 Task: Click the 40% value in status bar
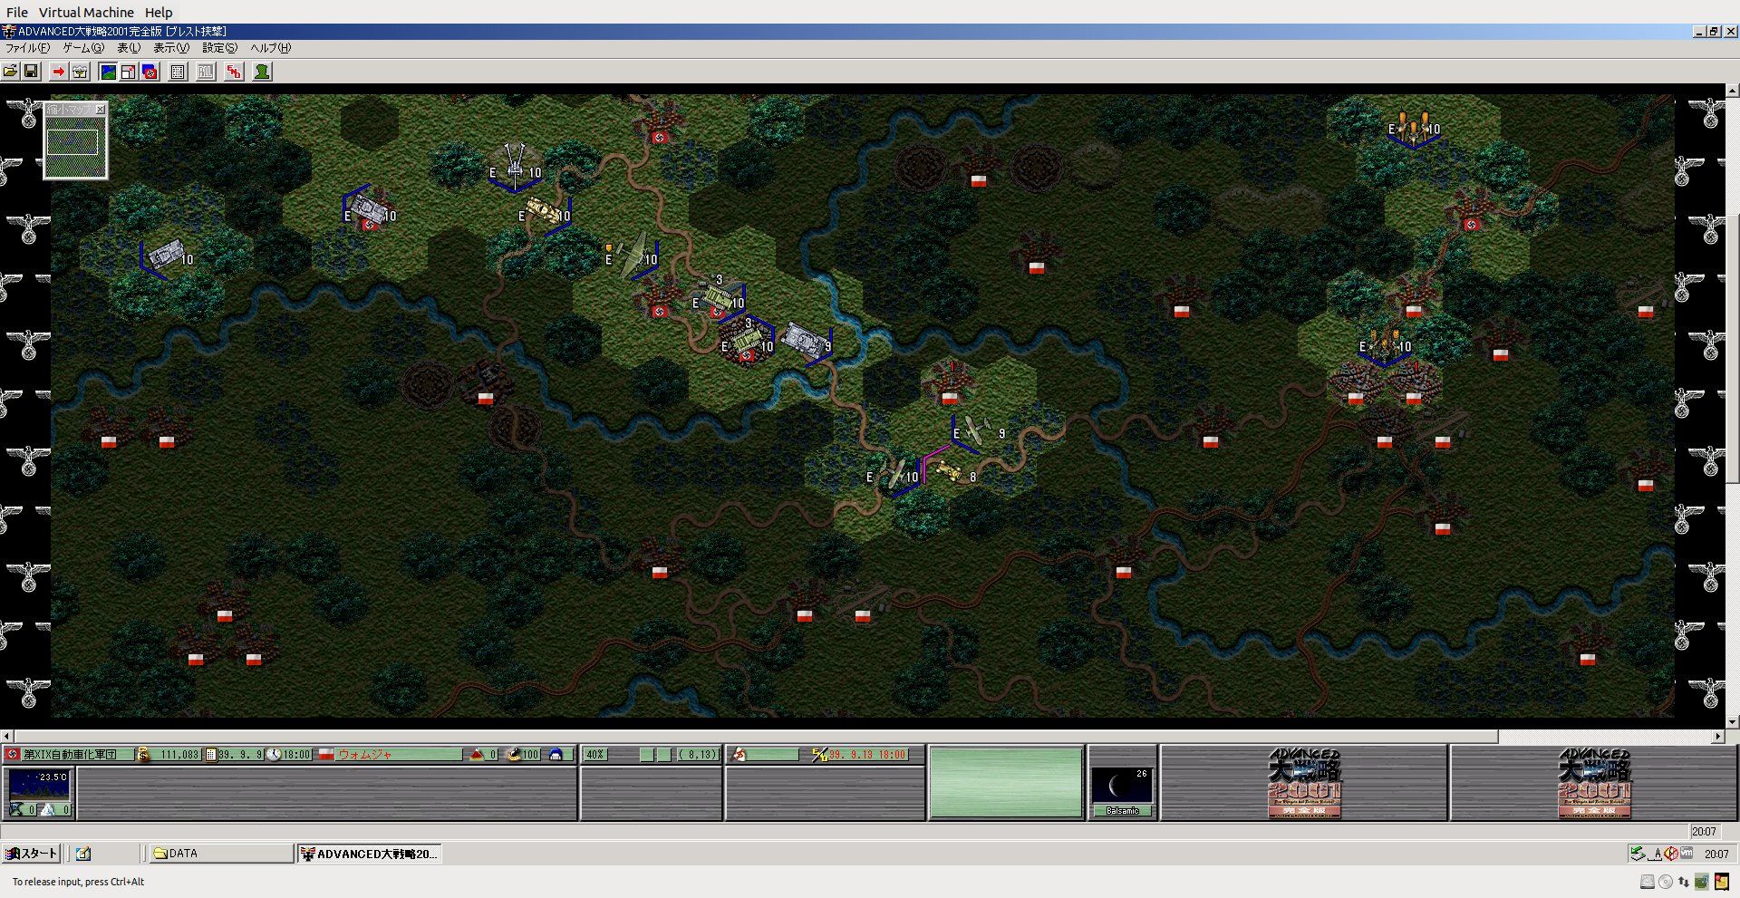point(595,754)
